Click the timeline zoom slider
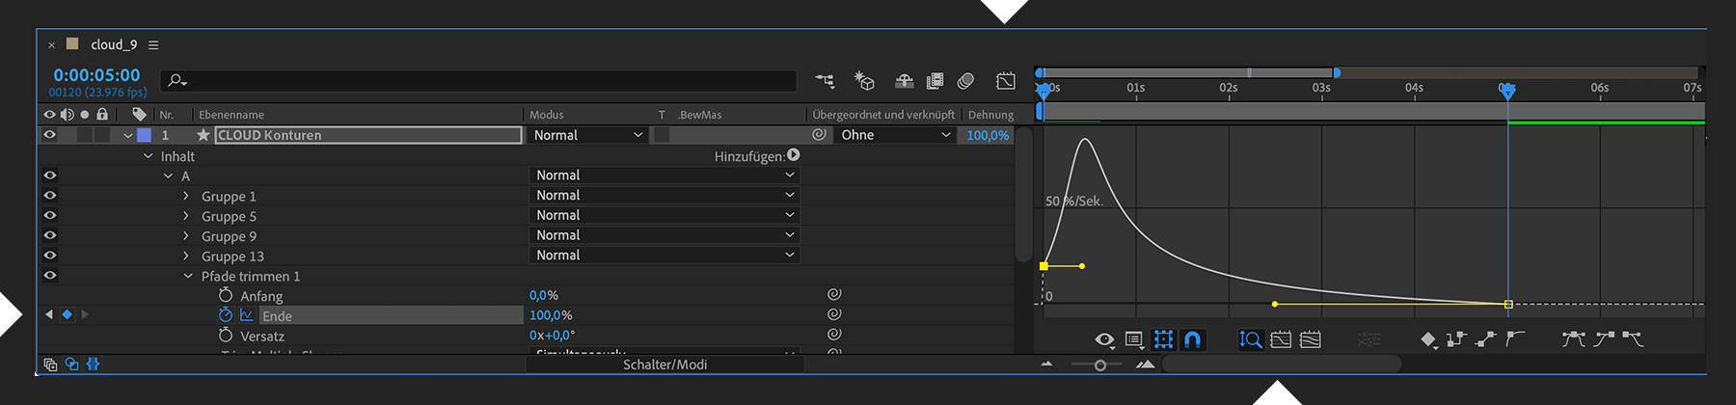 click(x=1100, y=364)
